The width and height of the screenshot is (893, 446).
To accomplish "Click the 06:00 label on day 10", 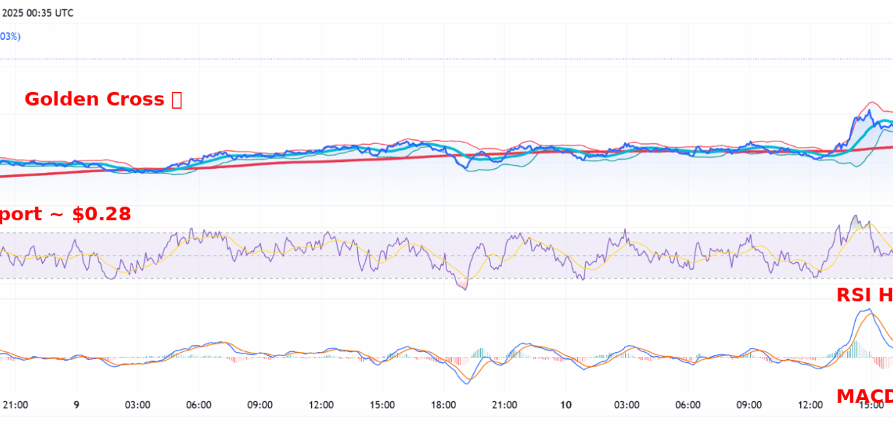I will [688, 405].
